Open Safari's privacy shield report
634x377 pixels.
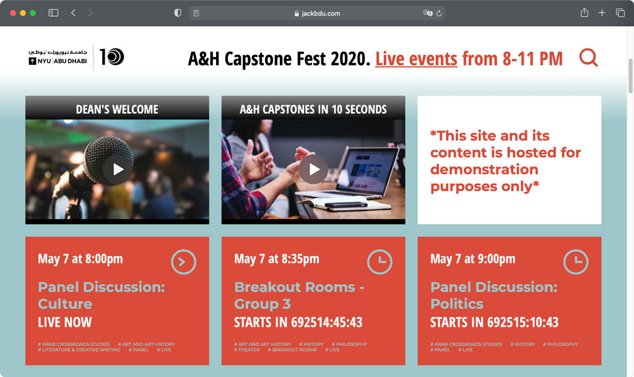point(178,12)
